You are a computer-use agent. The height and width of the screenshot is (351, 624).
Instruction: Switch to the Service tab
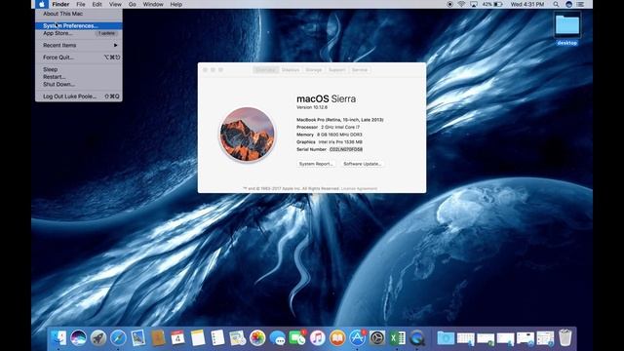coord(360,69)
